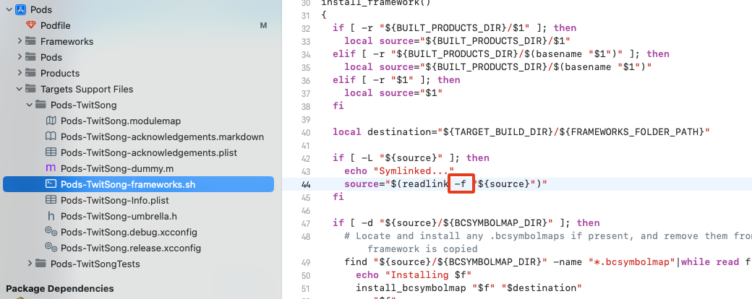Open Pods-TwitSong-dummy.m file
This screenshot has height=299, width=752.
point(117,169)
